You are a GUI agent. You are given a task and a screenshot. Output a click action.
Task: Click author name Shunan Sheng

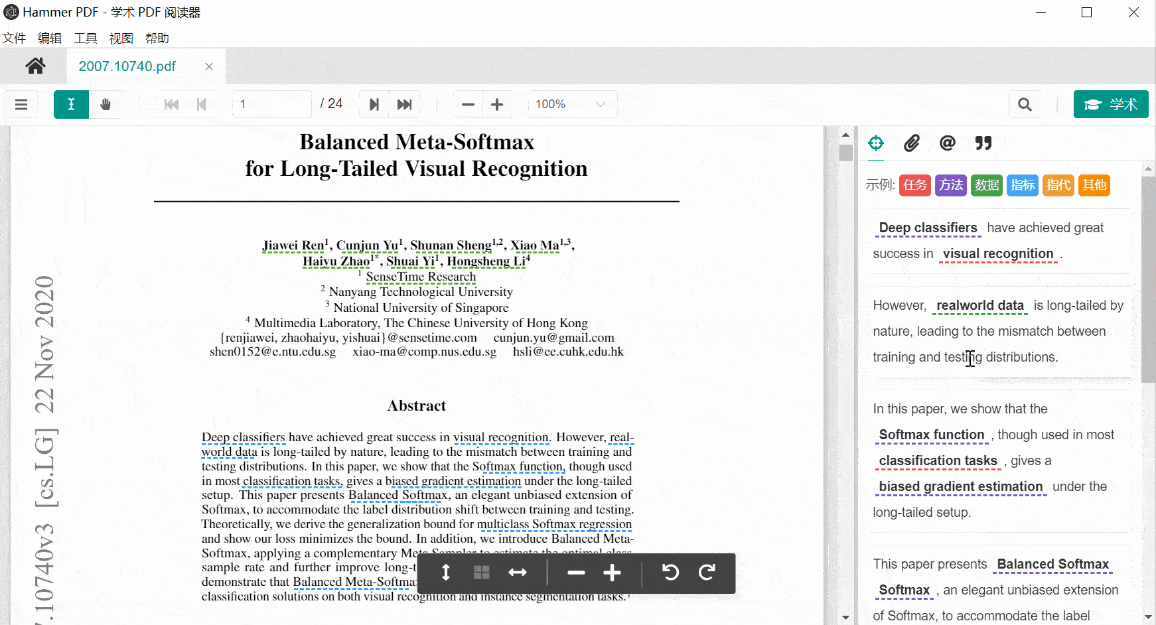[451, 245]
